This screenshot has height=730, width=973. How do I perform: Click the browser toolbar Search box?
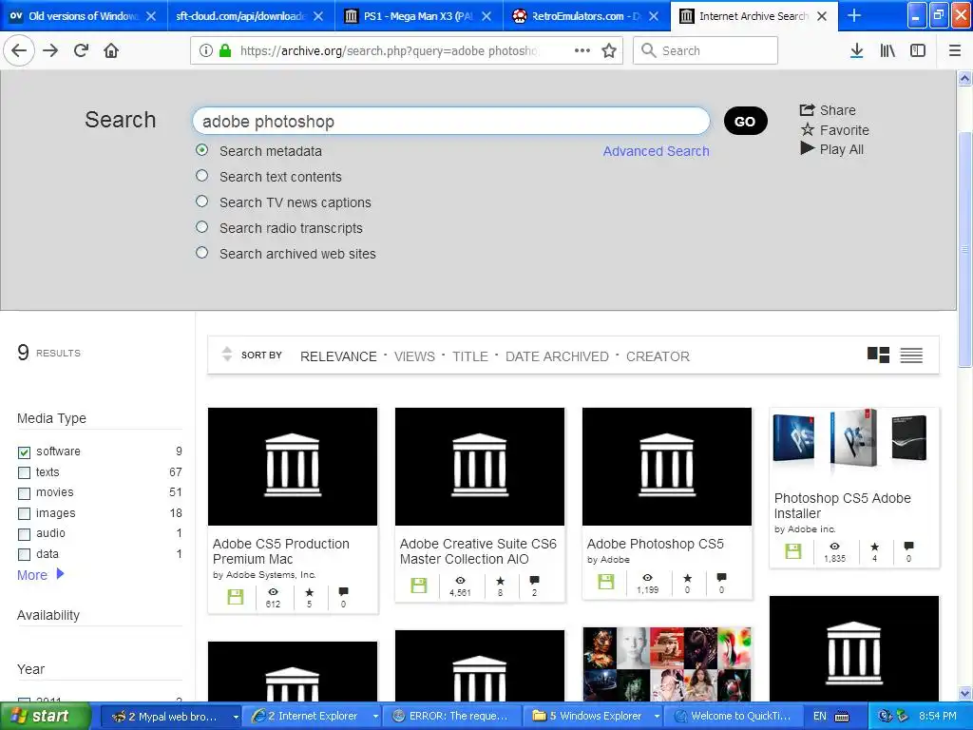point(705,50)
